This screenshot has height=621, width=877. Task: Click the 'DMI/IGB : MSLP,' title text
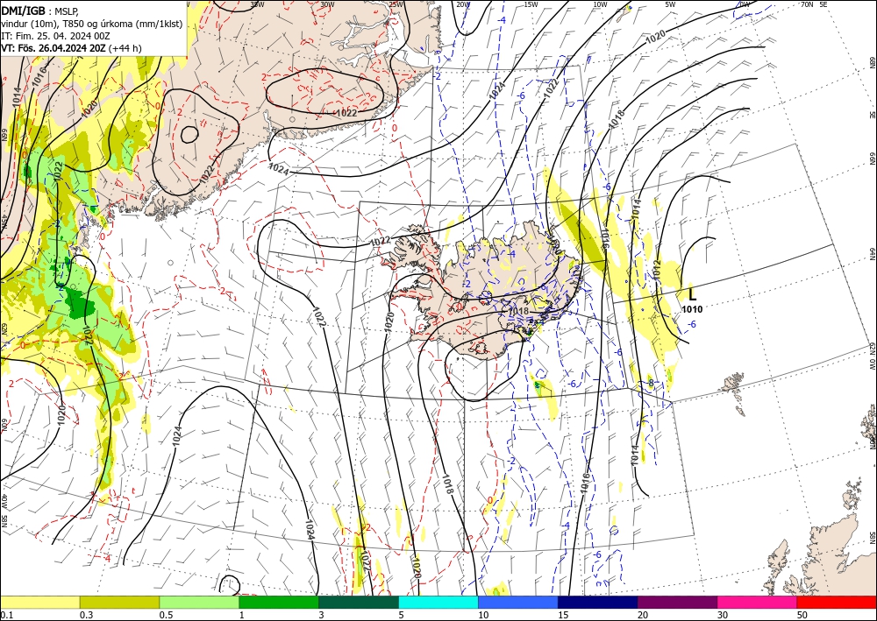pyautogui.click(x=40, y=11)
